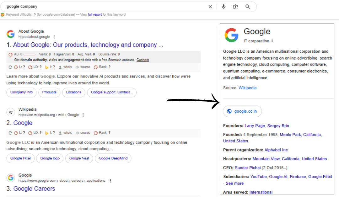339x197 pixels.
Task: Open three-dot menu beside about.google URL
Action: click(54, 37)
